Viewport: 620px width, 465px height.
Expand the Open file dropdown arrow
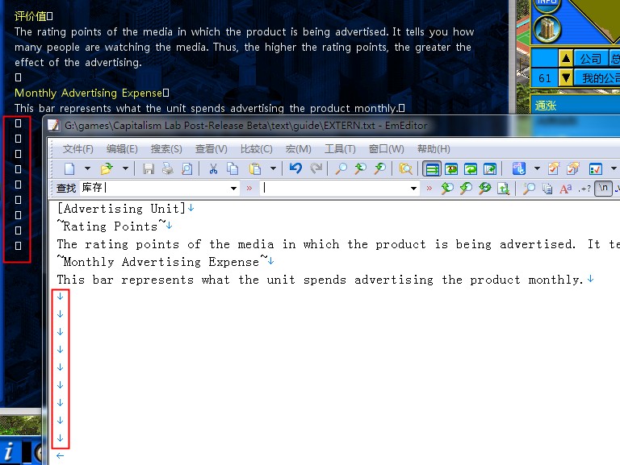pos(125,168)
